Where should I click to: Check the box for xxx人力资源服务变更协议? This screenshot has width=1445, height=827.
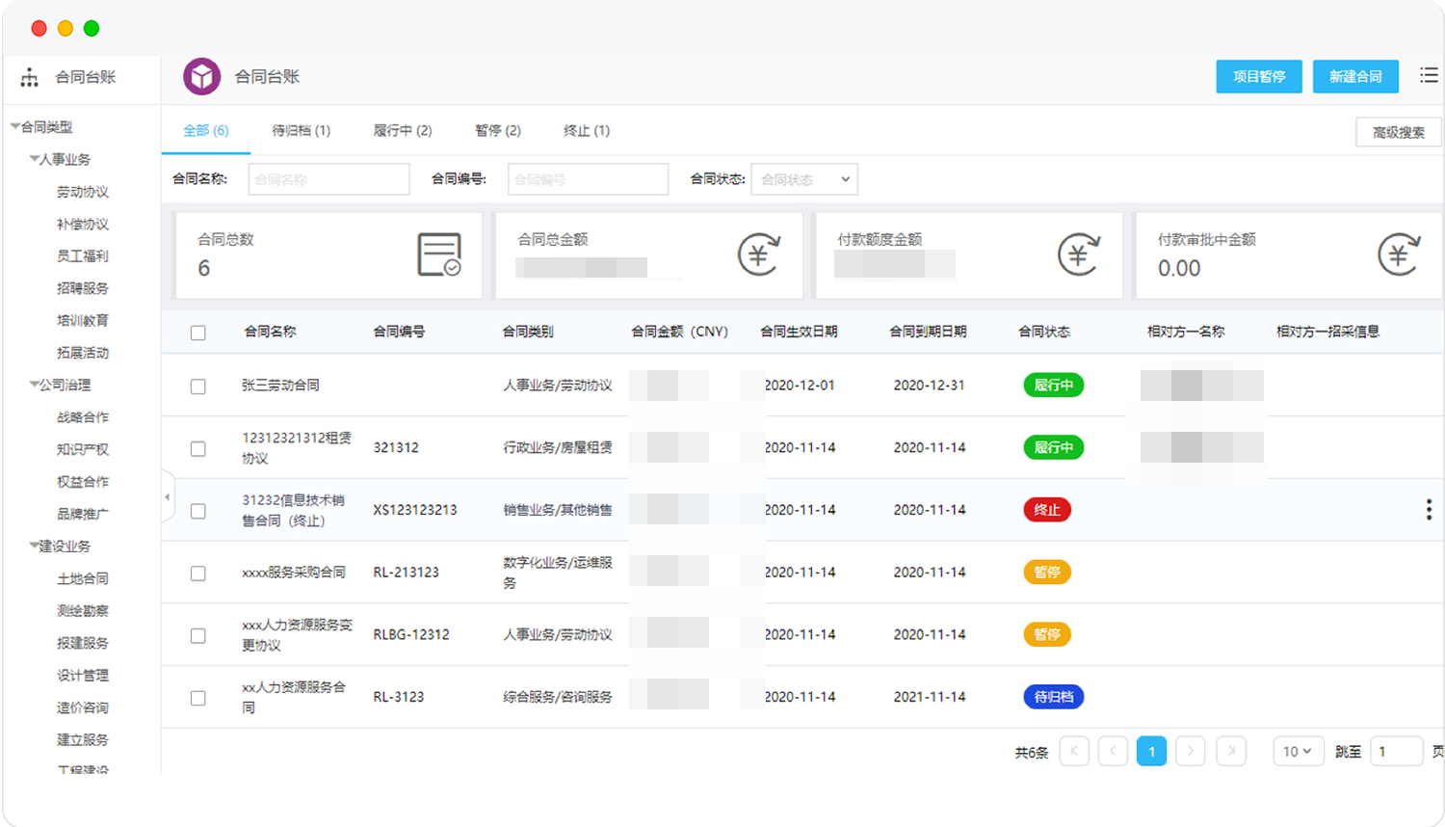point(198,636)
